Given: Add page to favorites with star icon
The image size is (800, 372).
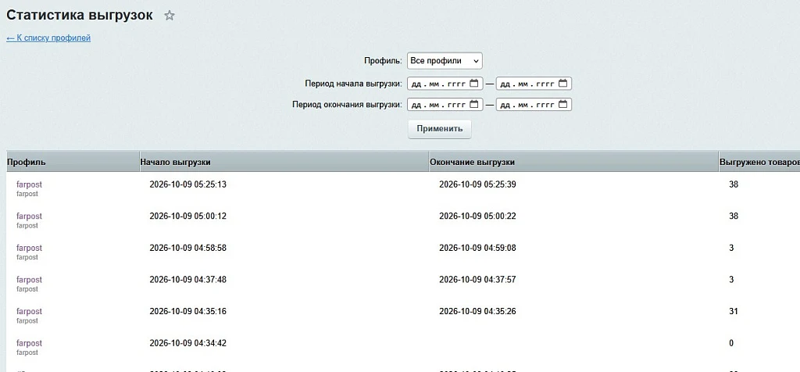Looking at the screenshot, I should click(170, 16).
